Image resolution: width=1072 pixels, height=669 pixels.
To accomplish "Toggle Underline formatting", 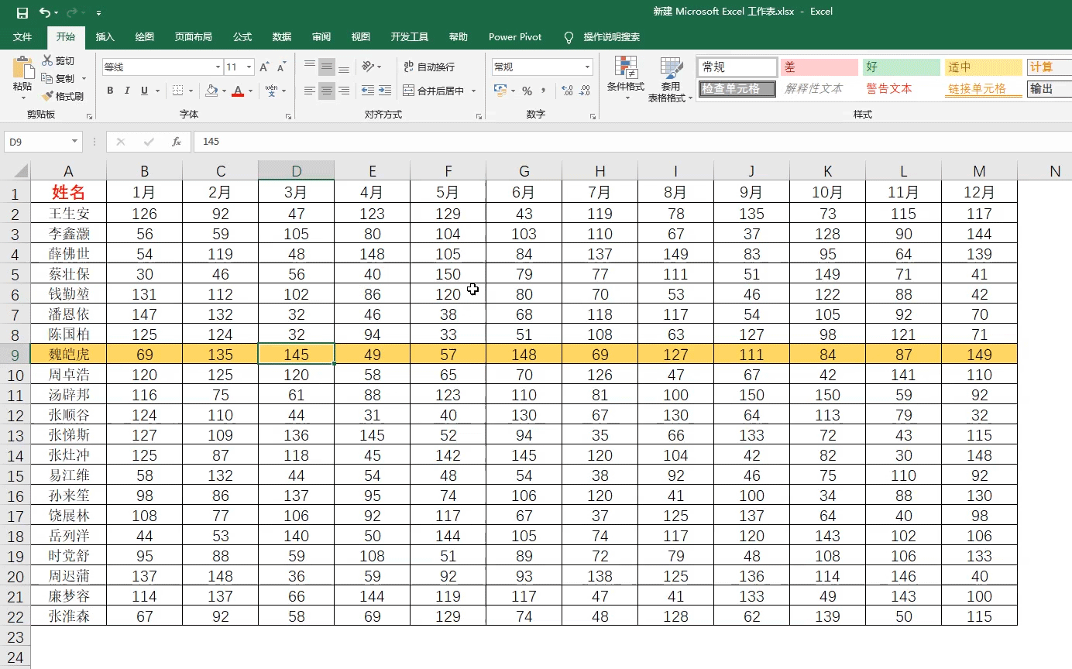I will pos(144,91).
